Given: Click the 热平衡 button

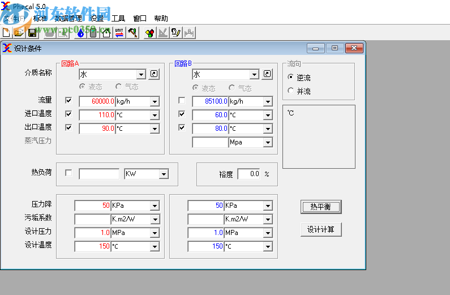Looking at the screenshot, I should tap(321, 207).
